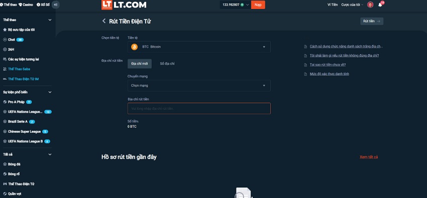The image size is (427, 198).
Task: Expand the Cược của tôi menu
Action: (352, 5)
